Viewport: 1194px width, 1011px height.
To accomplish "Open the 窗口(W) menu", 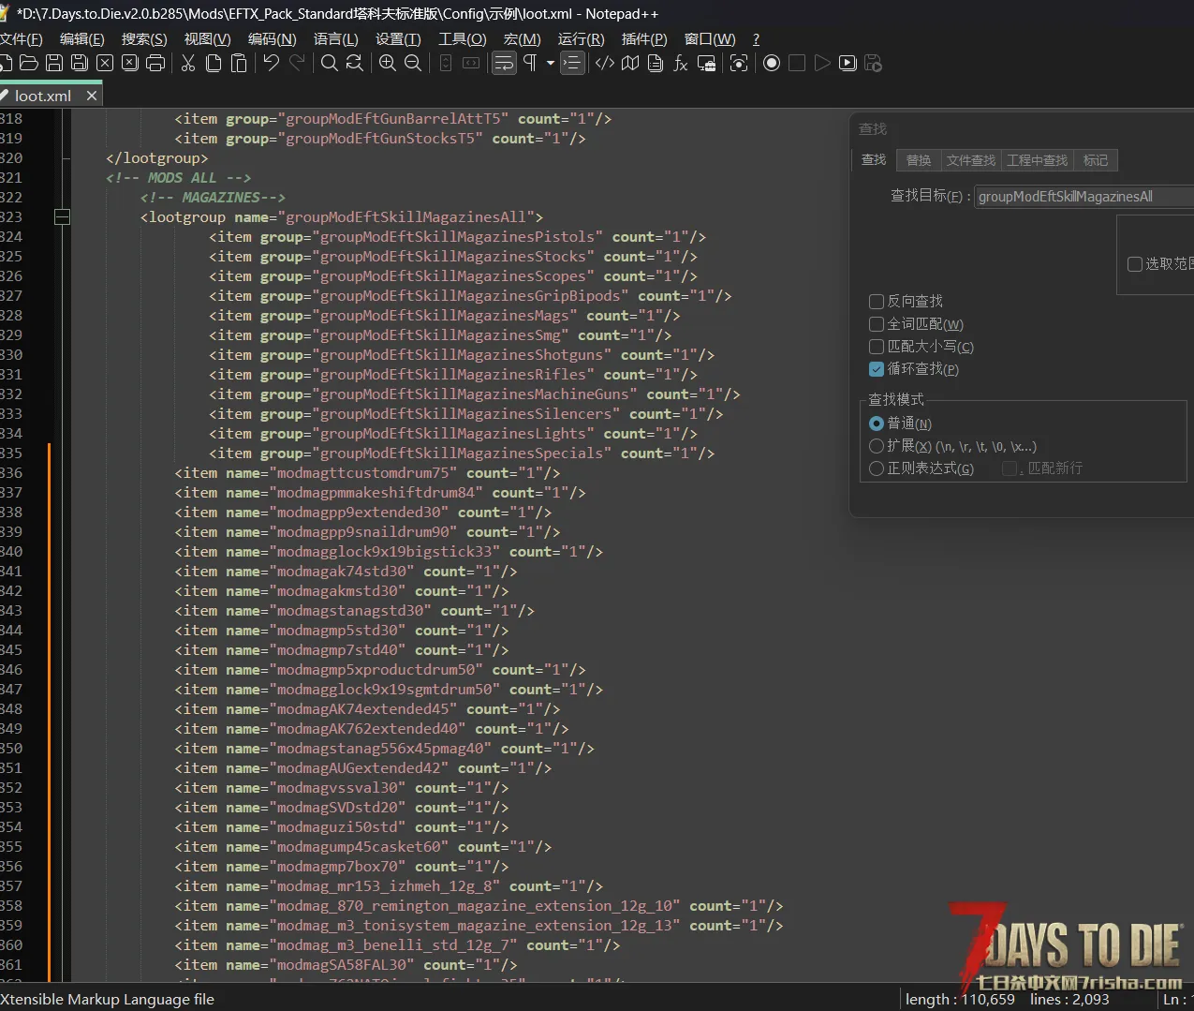I will pyautogui.click(x=709, y=38).
